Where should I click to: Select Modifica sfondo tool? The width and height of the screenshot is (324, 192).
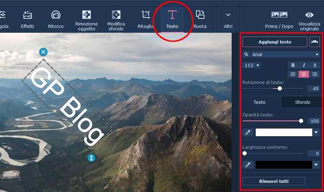[116, 20]
